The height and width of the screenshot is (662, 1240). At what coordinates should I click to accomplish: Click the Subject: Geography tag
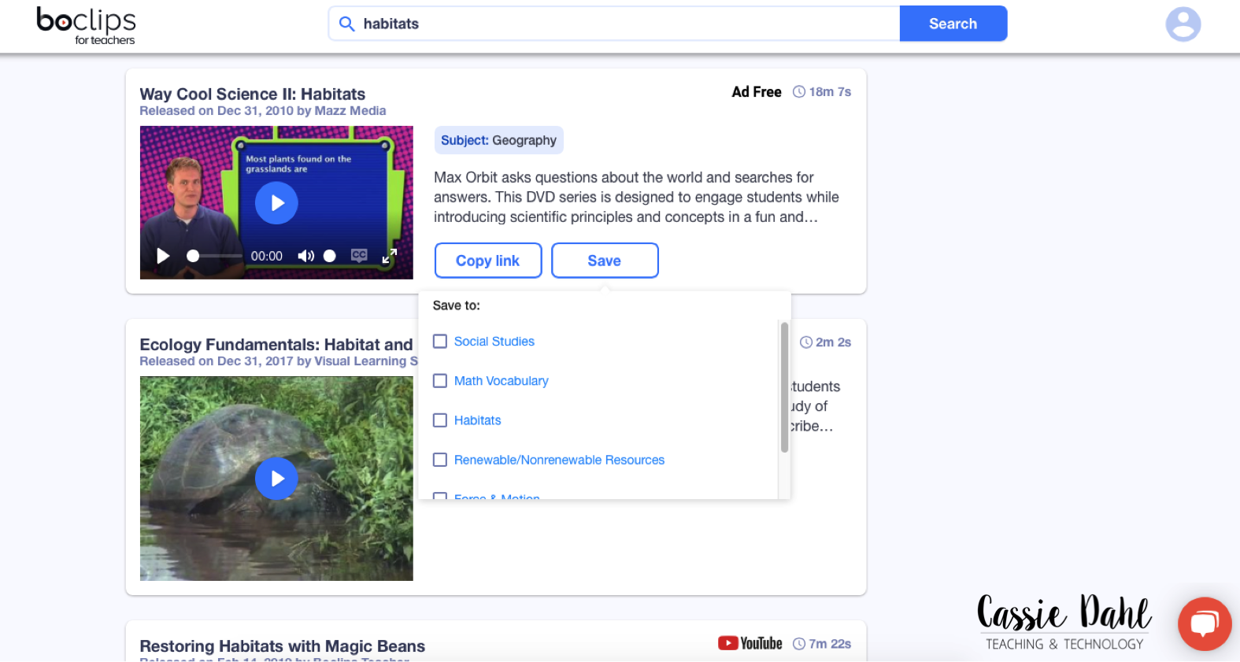499,140
